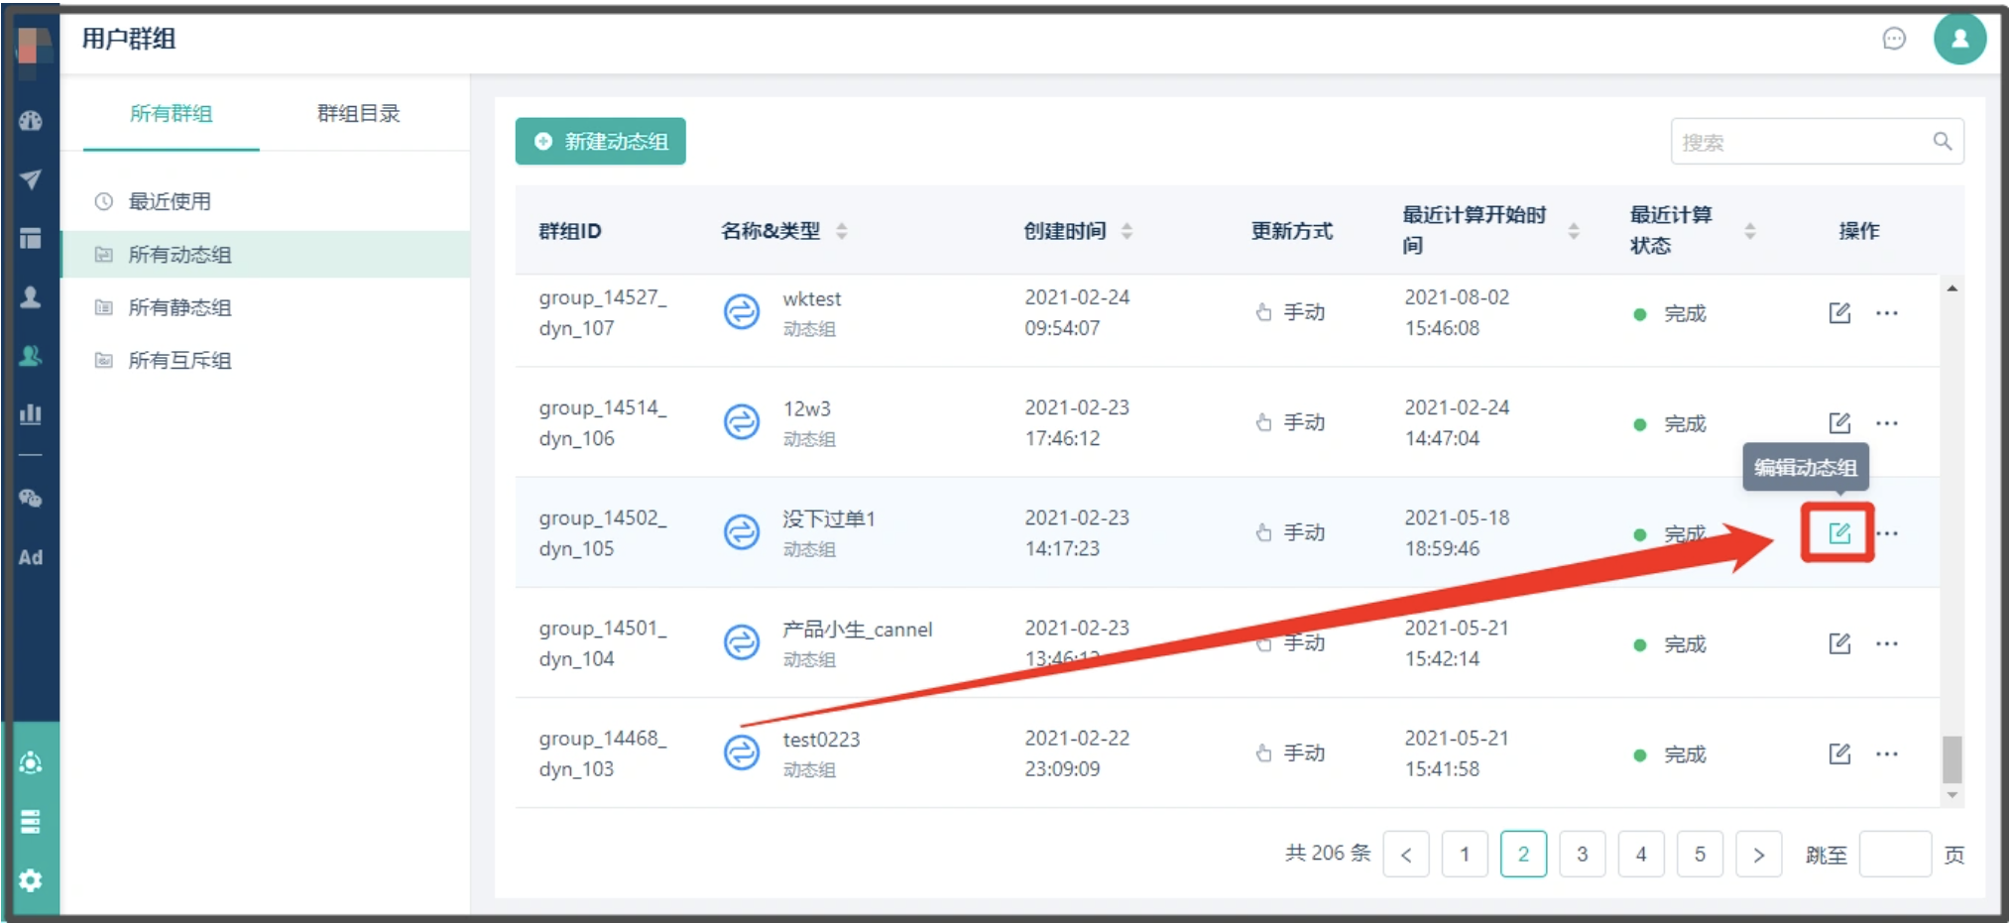2011x924 pixels.
Task: Select the user groups icon in sidebar
Action: [x=31, y=356]
